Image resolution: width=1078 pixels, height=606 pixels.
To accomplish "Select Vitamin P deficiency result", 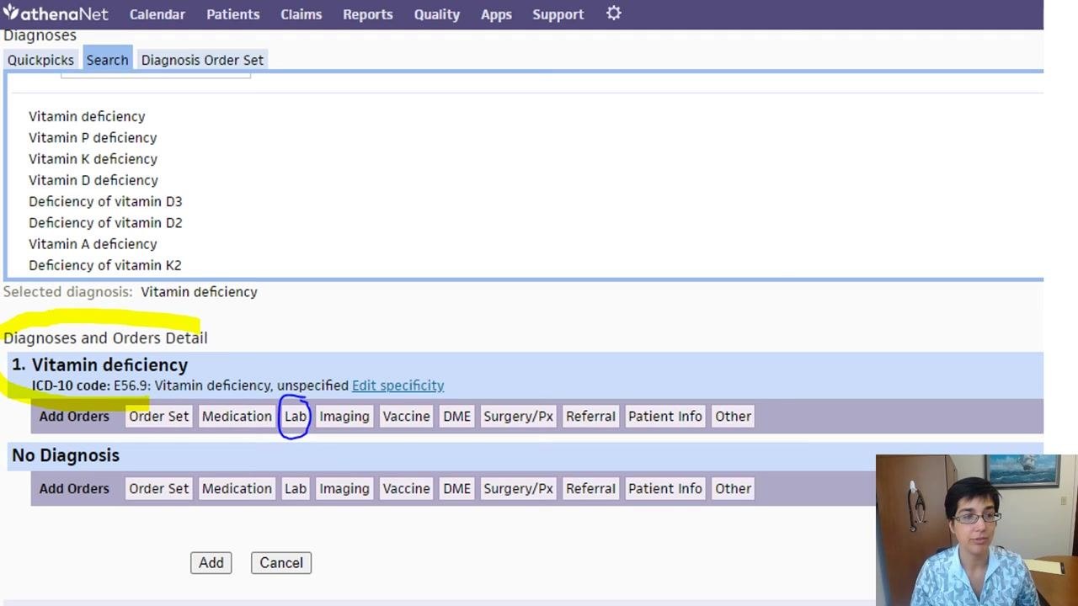I will [x=93, y=137].
